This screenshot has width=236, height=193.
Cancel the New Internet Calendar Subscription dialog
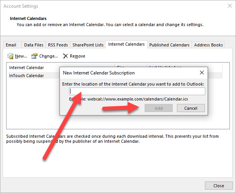coord(191,108)
